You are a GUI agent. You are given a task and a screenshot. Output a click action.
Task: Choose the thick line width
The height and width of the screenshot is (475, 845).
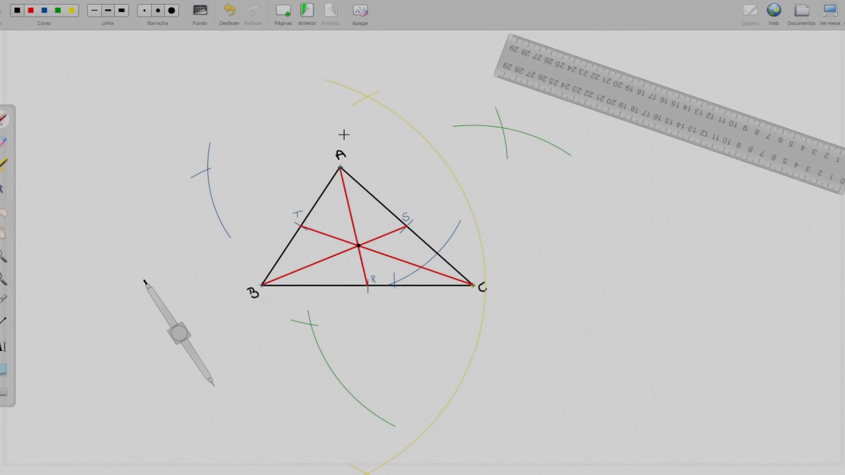(121, 11)
